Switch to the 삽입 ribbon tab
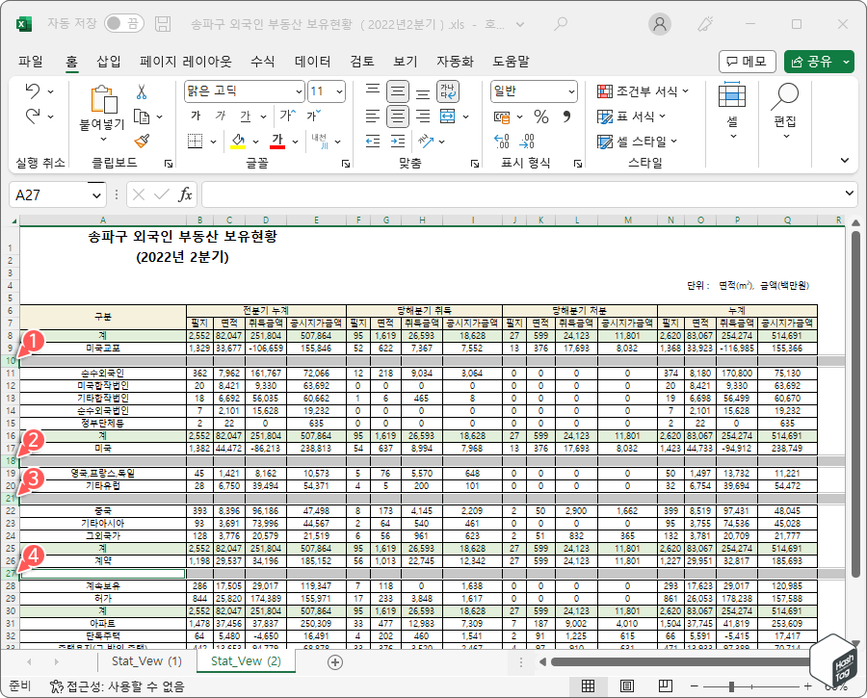The height and width of the screenshot is (698, 867). [x=111, y=61]
